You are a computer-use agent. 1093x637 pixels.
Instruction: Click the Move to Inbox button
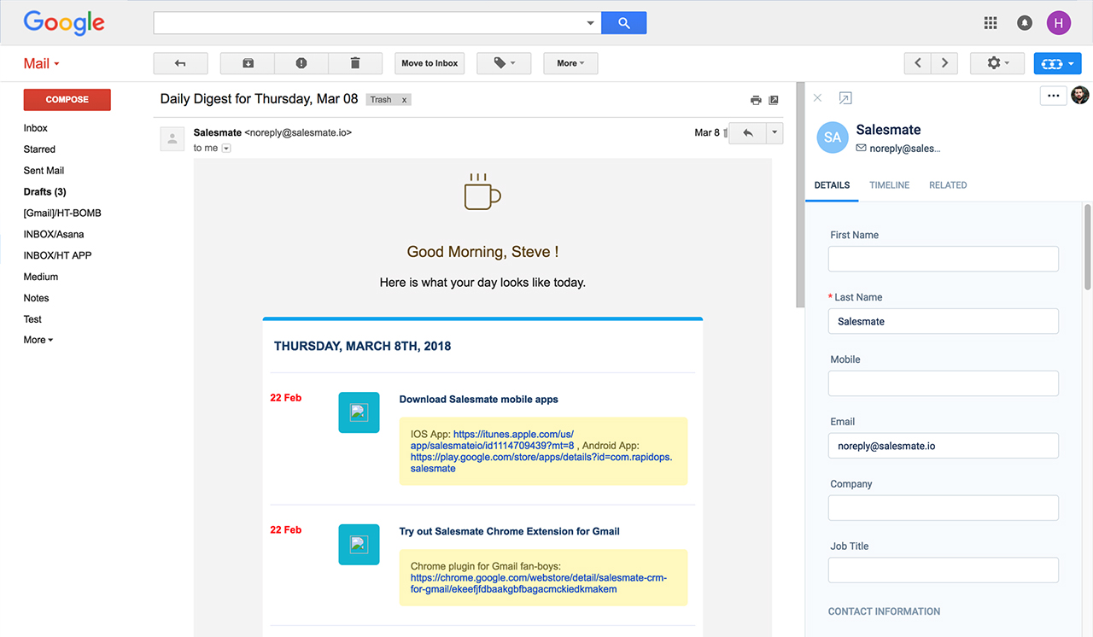(x=430, y=63)
